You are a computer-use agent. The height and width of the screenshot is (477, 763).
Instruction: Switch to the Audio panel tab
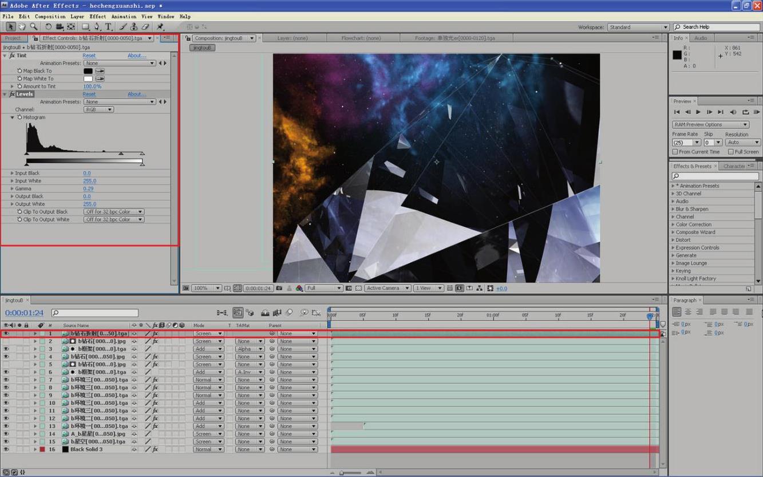701,38
